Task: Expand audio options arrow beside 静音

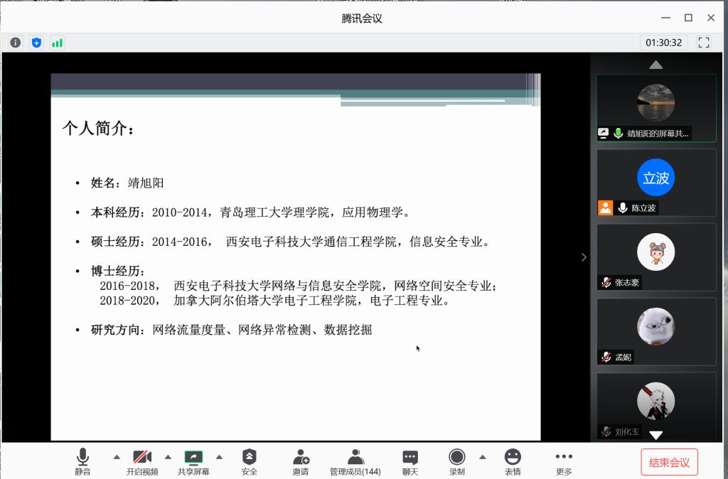Action: coord(117,457)
